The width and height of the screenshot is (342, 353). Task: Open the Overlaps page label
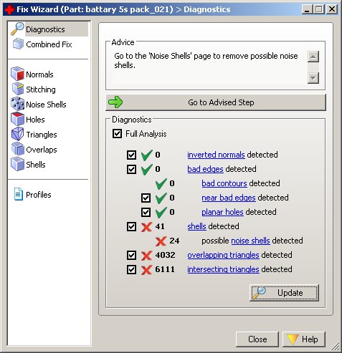(x=42, y=150)
